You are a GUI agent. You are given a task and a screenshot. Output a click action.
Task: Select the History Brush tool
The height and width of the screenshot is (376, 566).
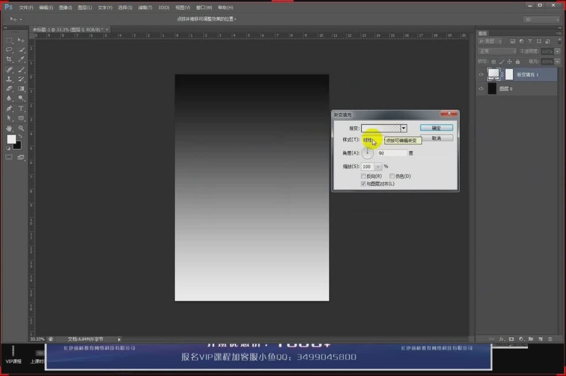pyautogui.click(x=21, y=79)
